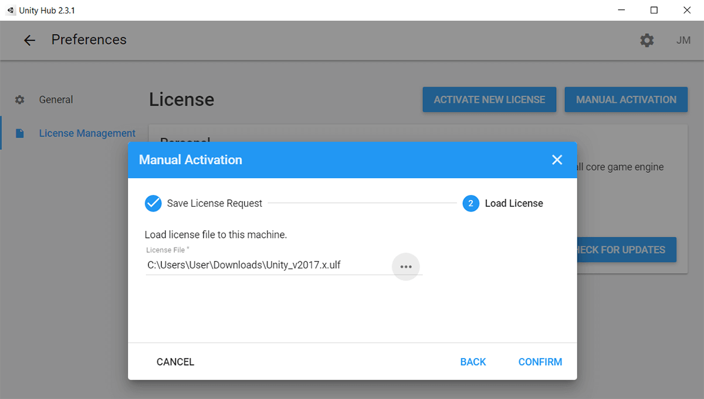
Task: Click 'Save License Request' step label
Action: coord(215,203)
